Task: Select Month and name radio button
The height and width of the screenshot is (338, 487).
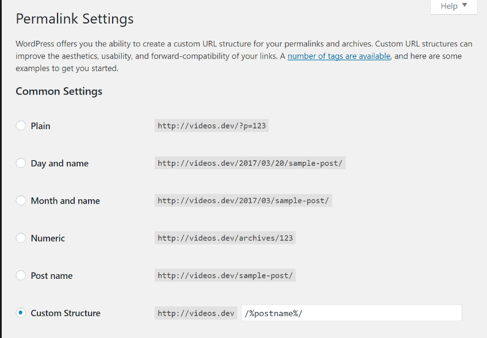Action: tap(21, 200)
